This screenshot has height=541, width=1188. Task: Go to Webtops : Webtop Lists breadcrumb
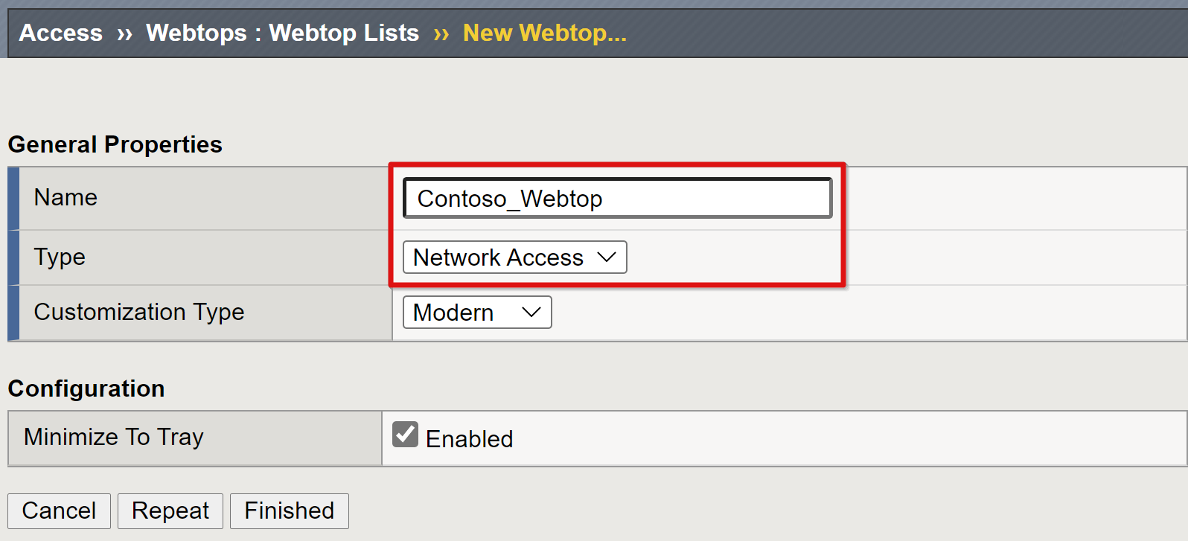282,33
